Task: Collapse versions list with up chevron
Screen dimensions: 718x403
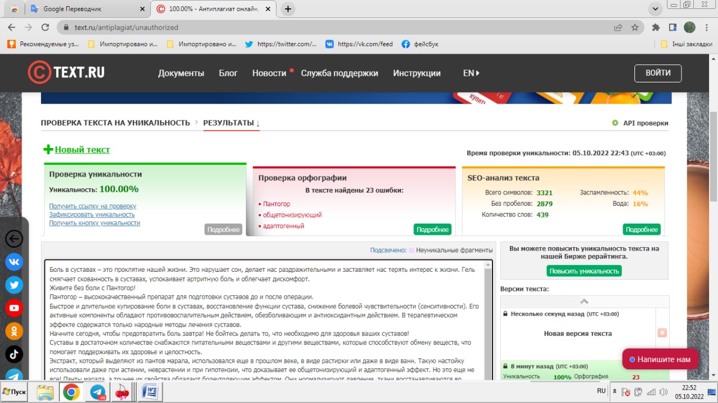Action: (584, 302)
